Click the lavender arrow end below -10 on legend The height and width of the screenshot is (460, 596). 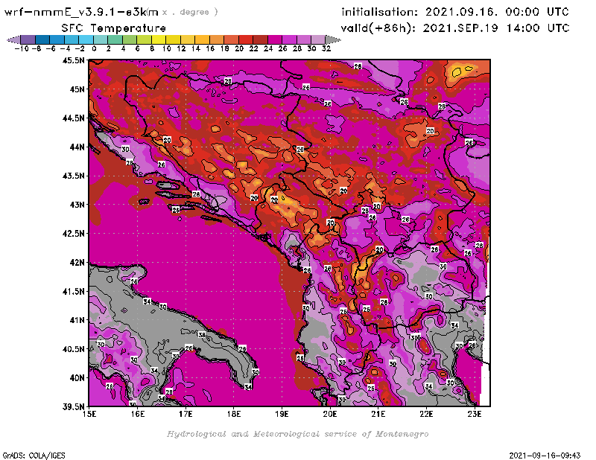point(13,39)
